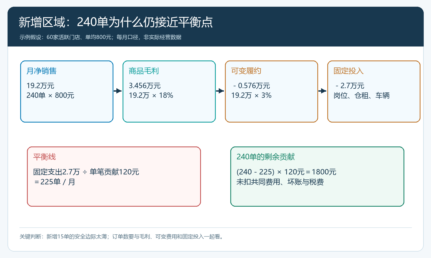This screenshot has width=431, height=258.
Task: Click the subtitle 示例假设：60家活跃门店
Action: click(x=100, y=37)
